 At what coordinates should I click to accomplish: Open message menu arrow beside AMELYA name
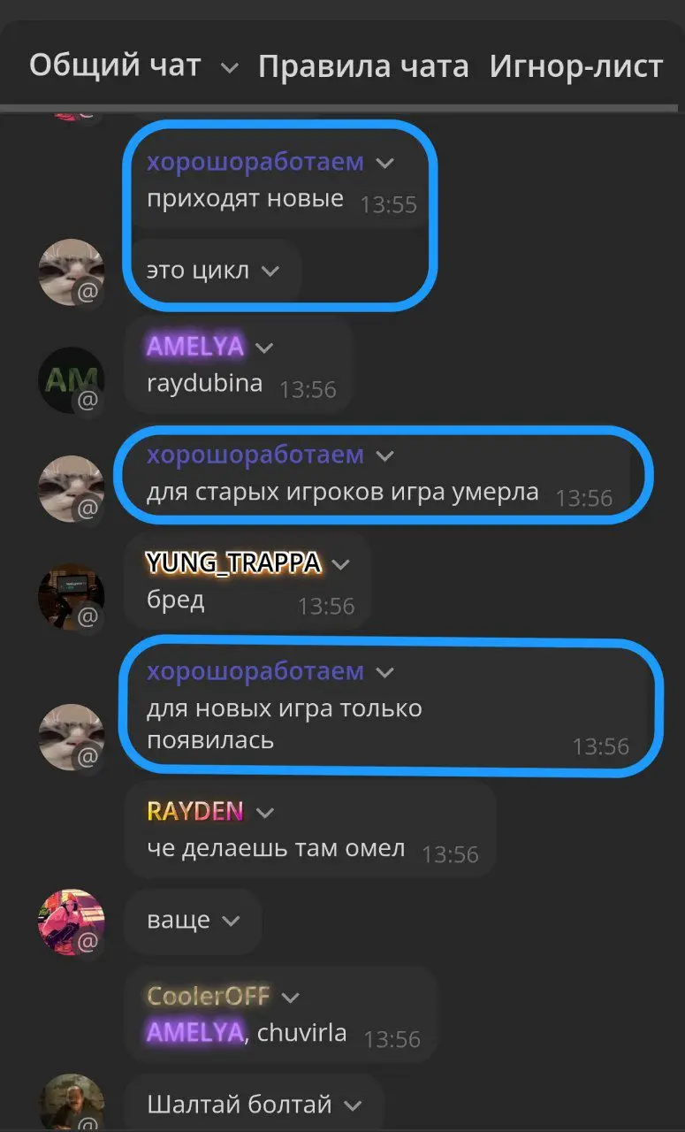(264, 348)
